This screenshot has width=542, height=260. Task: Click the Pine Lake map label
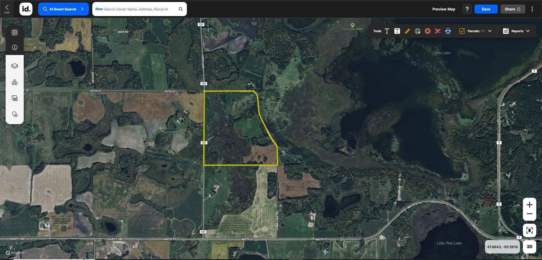point(442,53)
